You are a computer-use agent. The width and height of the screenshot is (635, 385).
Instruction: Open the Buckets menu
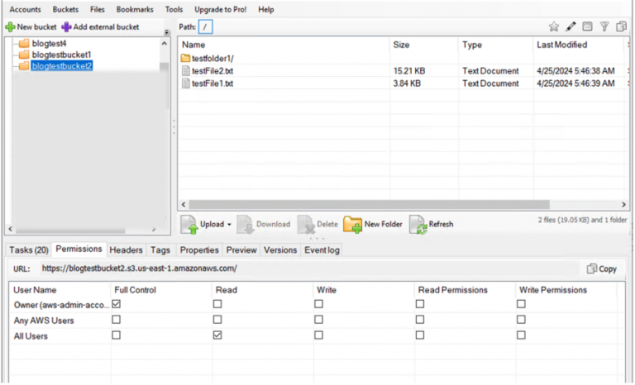pos(65,9)
